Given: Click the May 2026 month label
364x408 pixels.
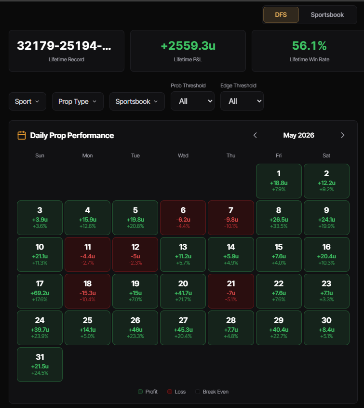Looking at the screenshot, I should (x=299, y=135).
